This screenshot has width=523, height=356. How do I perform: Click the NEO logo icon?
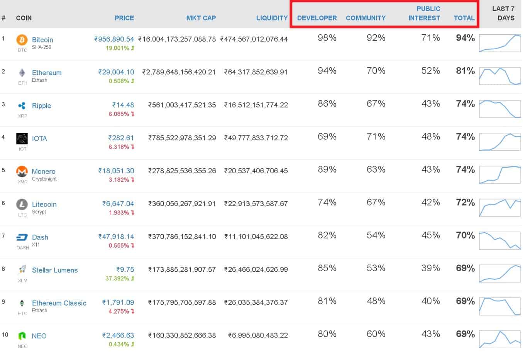tap(22, 336)
